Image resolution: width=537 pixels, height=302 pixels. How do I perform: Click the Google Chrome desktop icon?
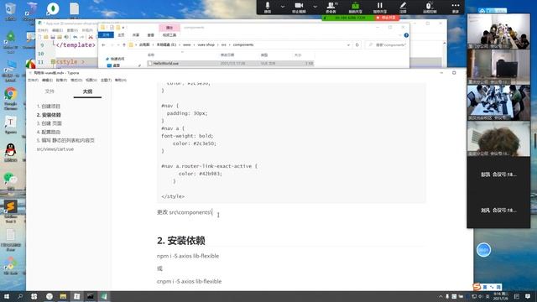[x=11, y=98]
